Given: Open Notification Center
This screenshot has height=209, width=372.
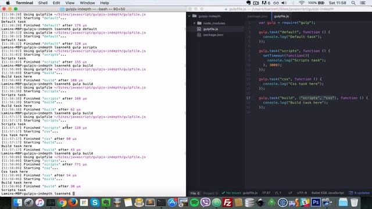Looking at the screenshot, I should click(x=363, y=3).
